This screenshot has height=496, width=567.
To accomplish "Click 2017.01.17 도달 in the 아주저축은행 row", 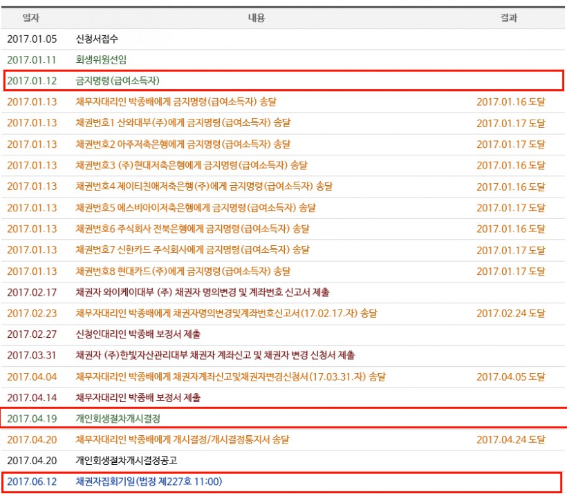I will [x=510, y=144].
